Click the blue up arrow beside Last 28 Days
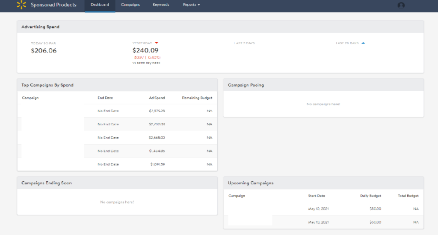Screen dimensions: 438x235 click(x=363, y=43)
